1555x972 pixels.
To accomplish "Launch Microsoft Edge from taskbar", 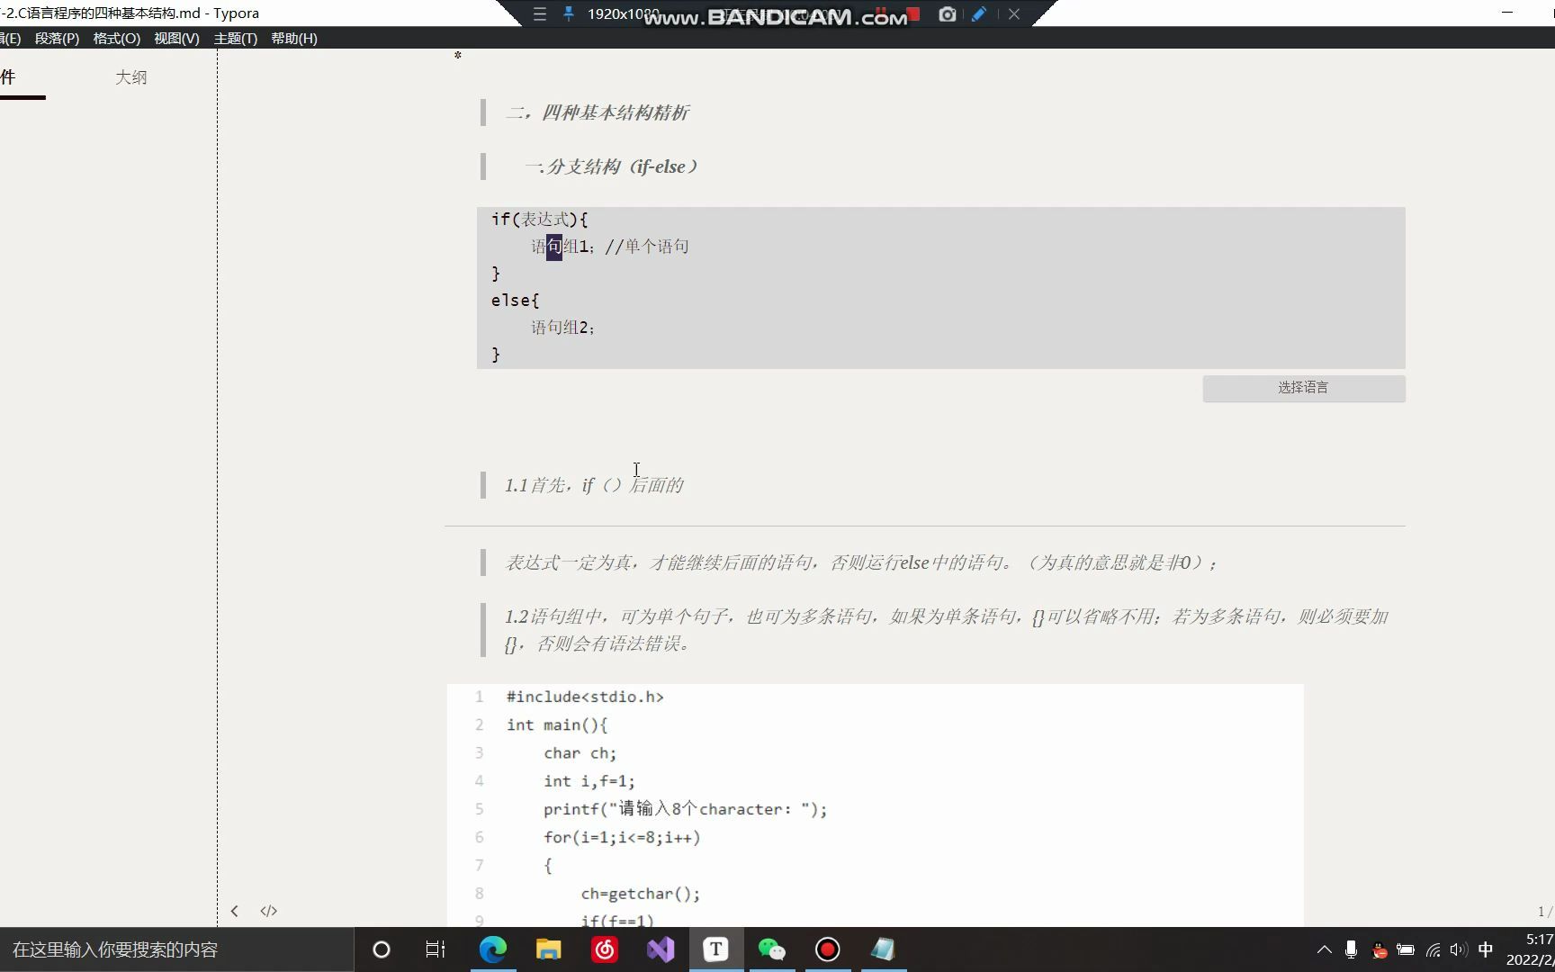I will pos(493,949).
